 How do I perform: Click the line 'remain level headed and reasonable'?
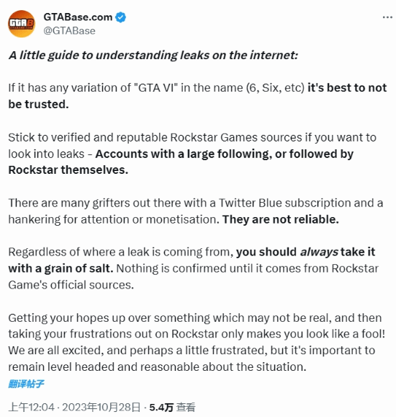point(157,367)
